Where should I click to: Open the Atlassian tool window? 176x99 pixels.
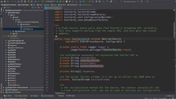34,96
